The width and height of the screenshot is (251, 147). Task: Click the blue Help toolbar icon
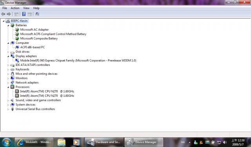click(x=24, y=14)
